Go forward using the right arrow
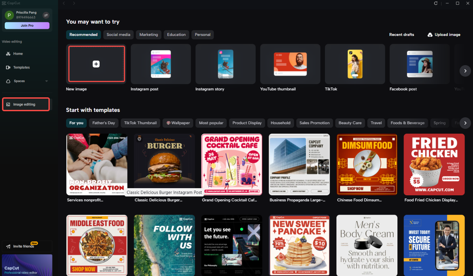The image size is (473, 276). (x=74, y=3)
